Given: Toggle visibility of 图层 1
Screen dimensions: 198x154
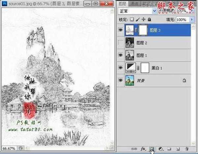Looking at the screenshot, I should tap(120, 55).
